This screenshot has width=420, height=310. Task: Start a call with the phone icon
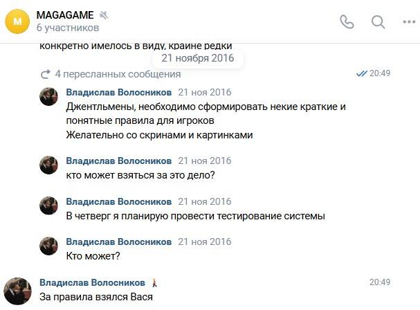click(347, 21)
